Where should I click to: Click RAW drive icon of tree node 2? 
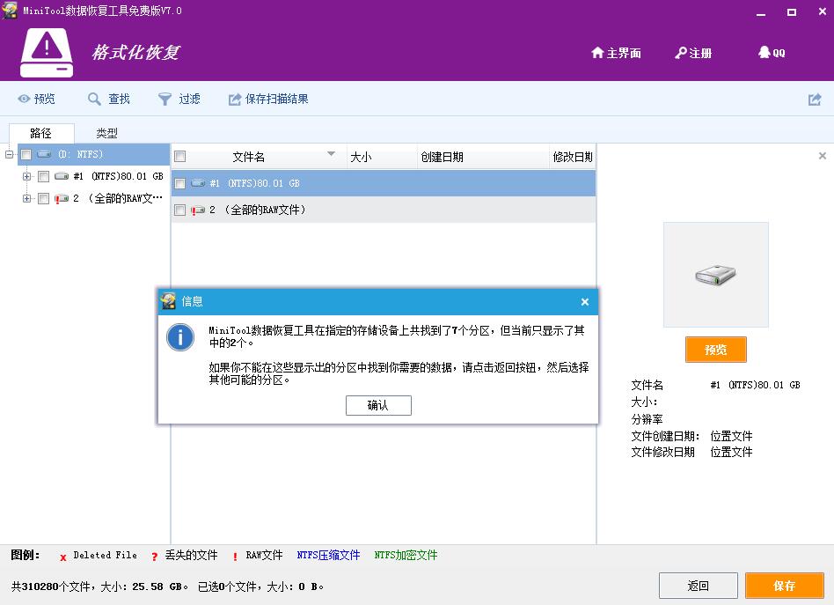pyautogui.click(x=62, y=199)
